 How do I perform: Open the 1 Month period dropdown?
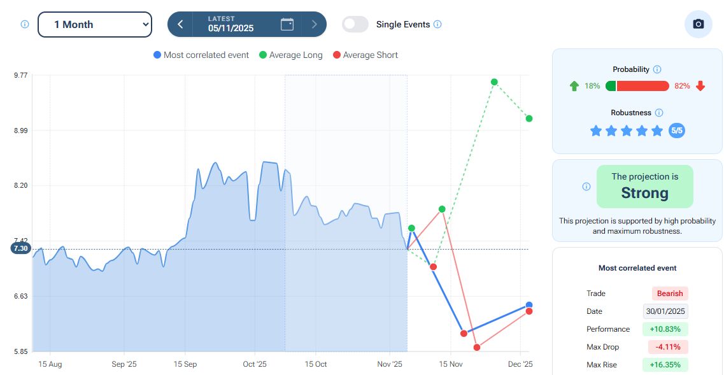(x=95, y=24)
